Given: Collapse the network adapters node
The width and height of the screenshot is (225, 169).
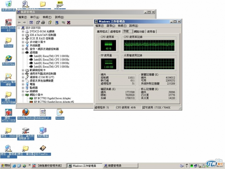Looking at the screenshot, I should [23, 95].
